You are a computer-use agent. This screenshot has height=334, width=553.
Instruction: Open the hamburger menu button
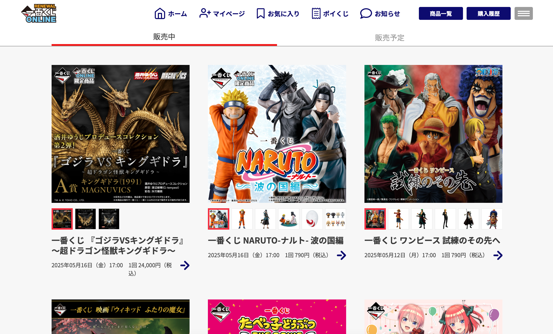[524, 13]
